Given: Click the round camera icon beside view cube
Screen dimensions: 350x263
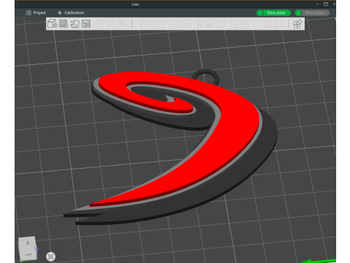Looking at the screenshot, I should pos(50,256).
